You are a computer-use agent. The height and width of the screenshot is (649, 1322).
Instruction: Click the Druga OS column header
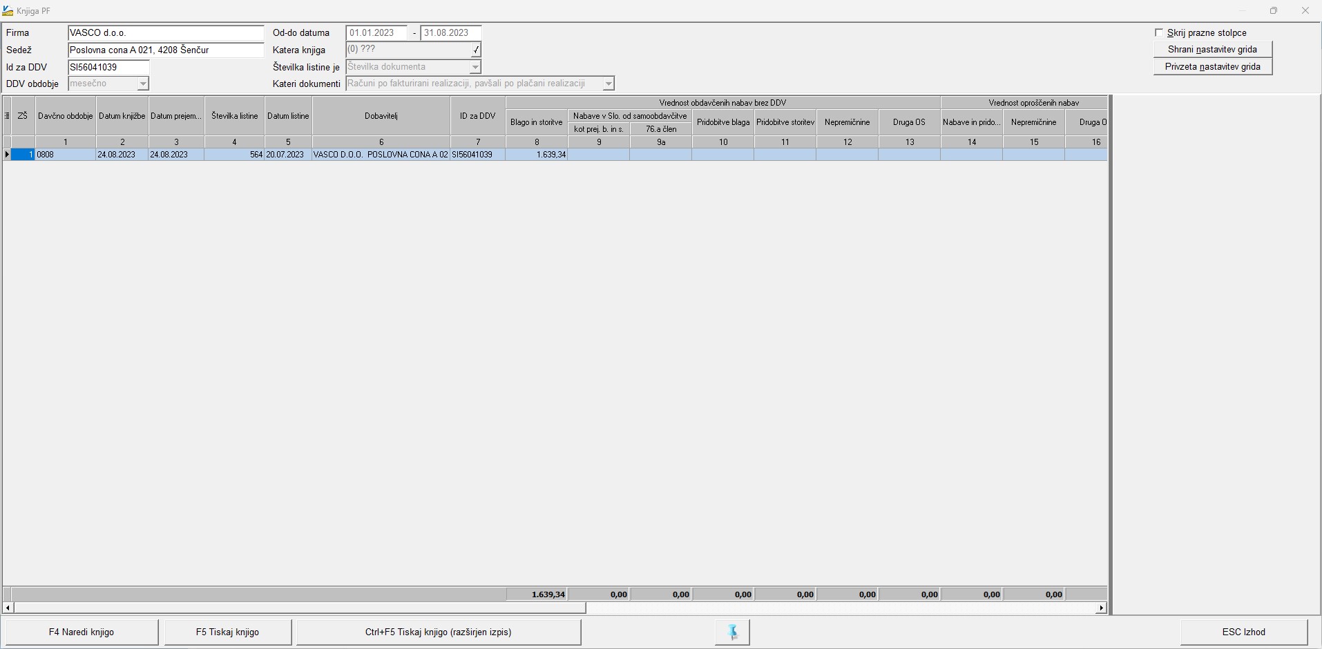(910, 122)
